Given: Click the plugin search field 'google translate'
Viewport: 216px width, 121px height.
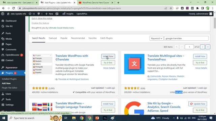Looking at the screenshot, I should 186,38.
